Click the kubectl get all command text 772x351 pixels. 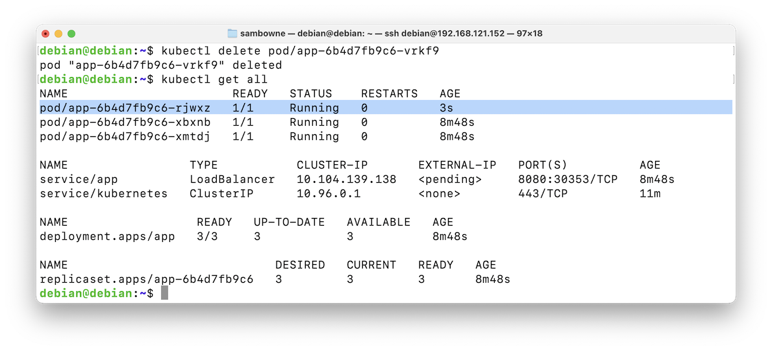[x=215, y=79]
